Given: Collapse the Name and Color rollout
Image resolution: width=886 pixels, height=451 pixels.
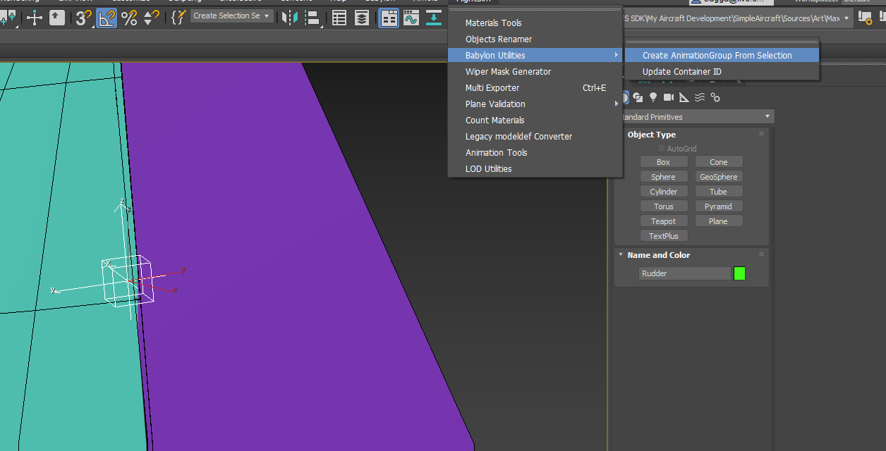Looking at the screenshot, I should coord(621,255).
